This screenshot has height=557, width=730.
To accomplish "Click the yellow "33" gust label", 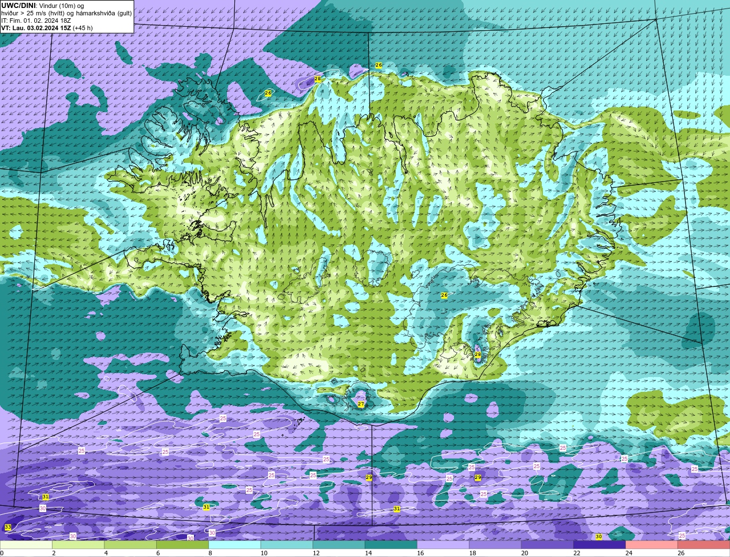I will (7, 527).
